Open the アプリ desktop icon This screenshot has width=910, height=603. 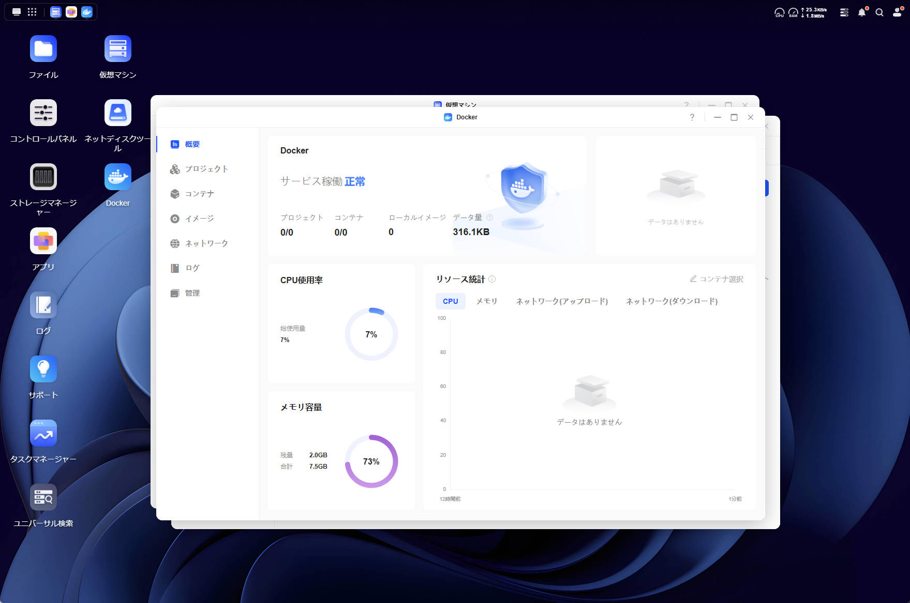pos(43,241)
